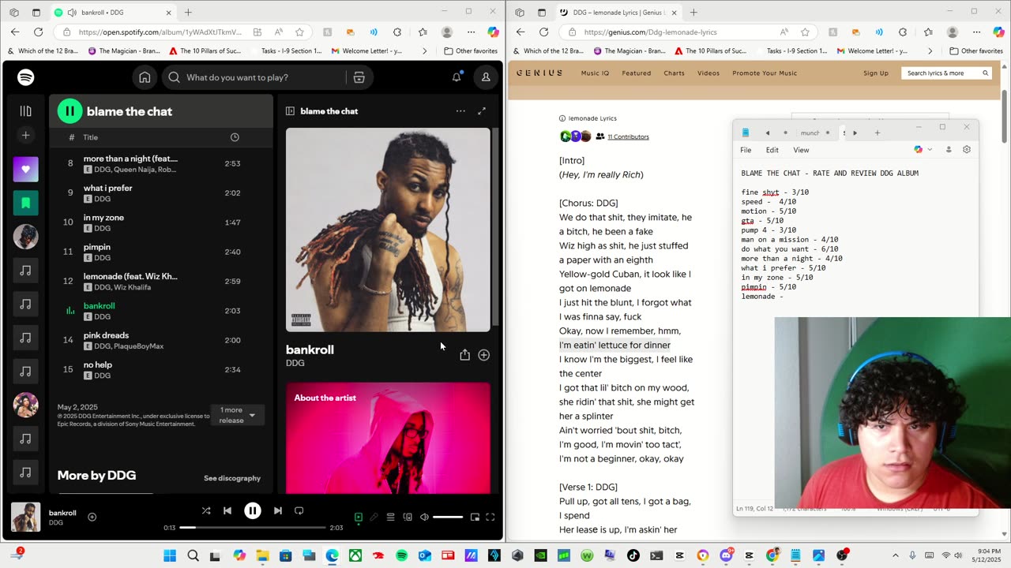This screenshot has height=568, width=1011.
Task: Add bankroll to playlist in Now Playing panel
Action: point(483,355)
